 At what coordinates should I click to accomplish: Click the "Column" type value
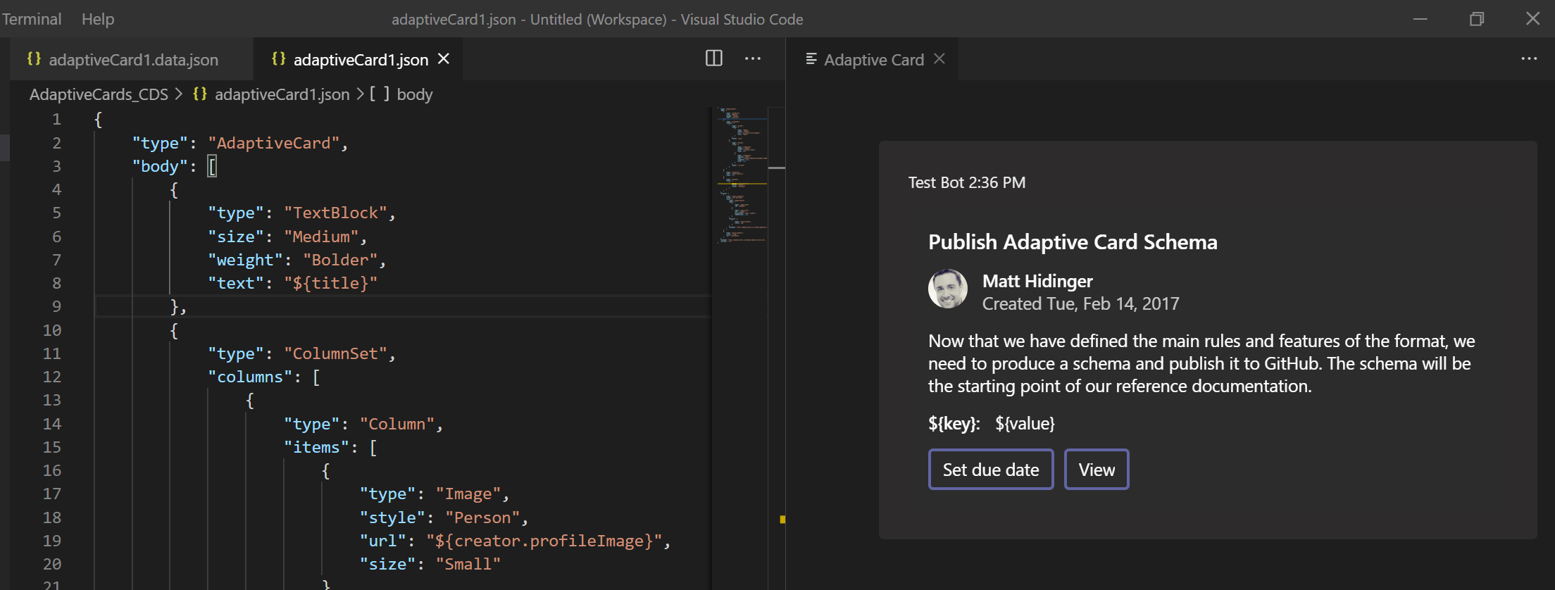397,424
